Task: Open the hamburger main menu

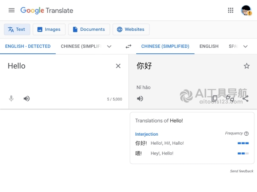Action: [12, 10]
